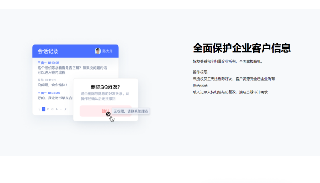Click the 聊天记录 label
Screen dimensions: 320x183
coord(200,86)
